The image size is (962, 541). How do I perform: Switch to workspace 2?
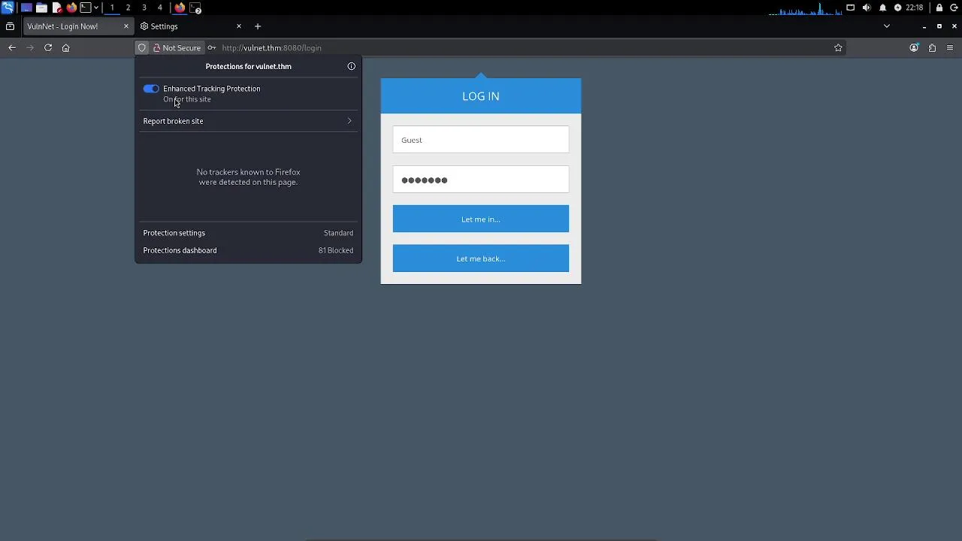click(128, 8)
